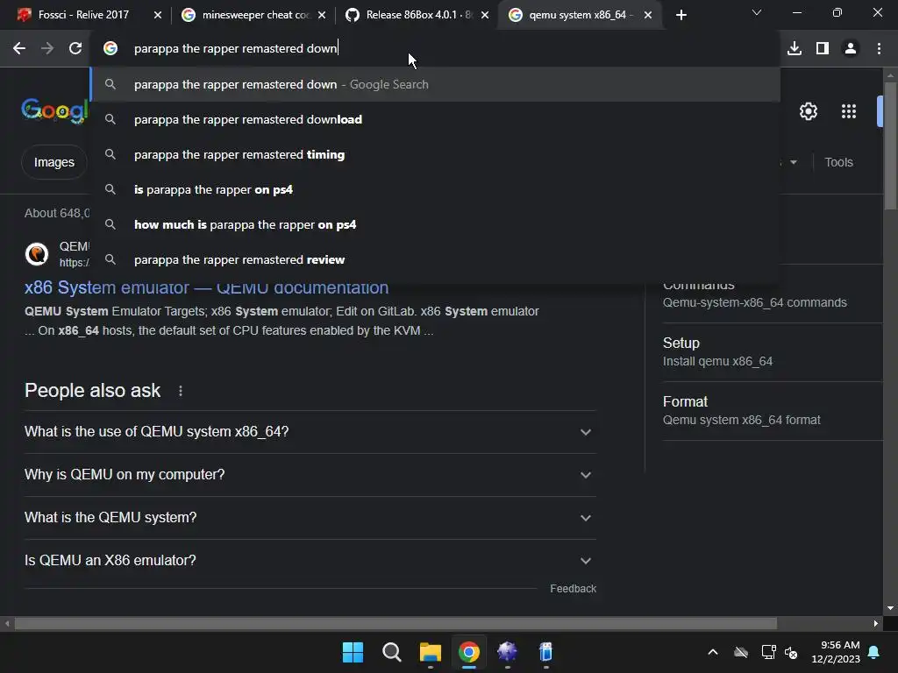The image size is (898, 673).
Task: Click the vertical page scrollbar
Action: pos(891,146)
